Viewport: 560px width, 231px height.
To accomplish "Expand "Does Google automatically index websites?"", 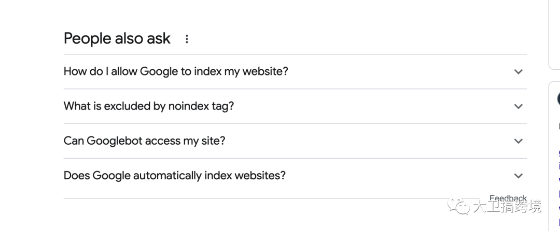I will coord(174,175).
